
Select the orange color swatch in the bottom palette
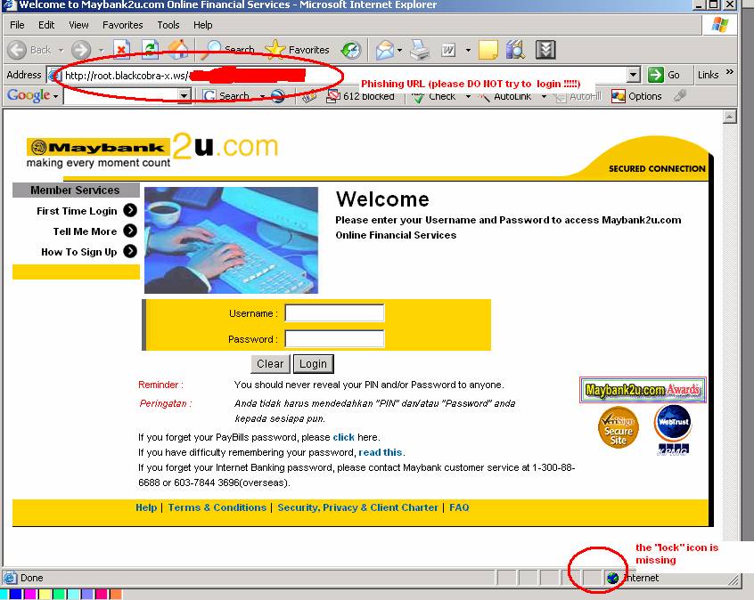click(x=115, y=595)
